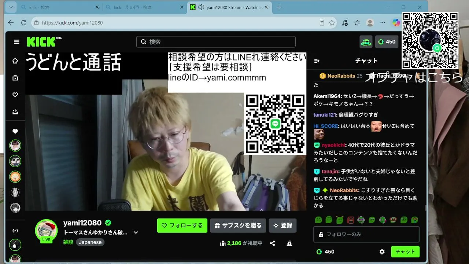
Task: Click the 検索 search field on Kick
Action: coord(216,42)
